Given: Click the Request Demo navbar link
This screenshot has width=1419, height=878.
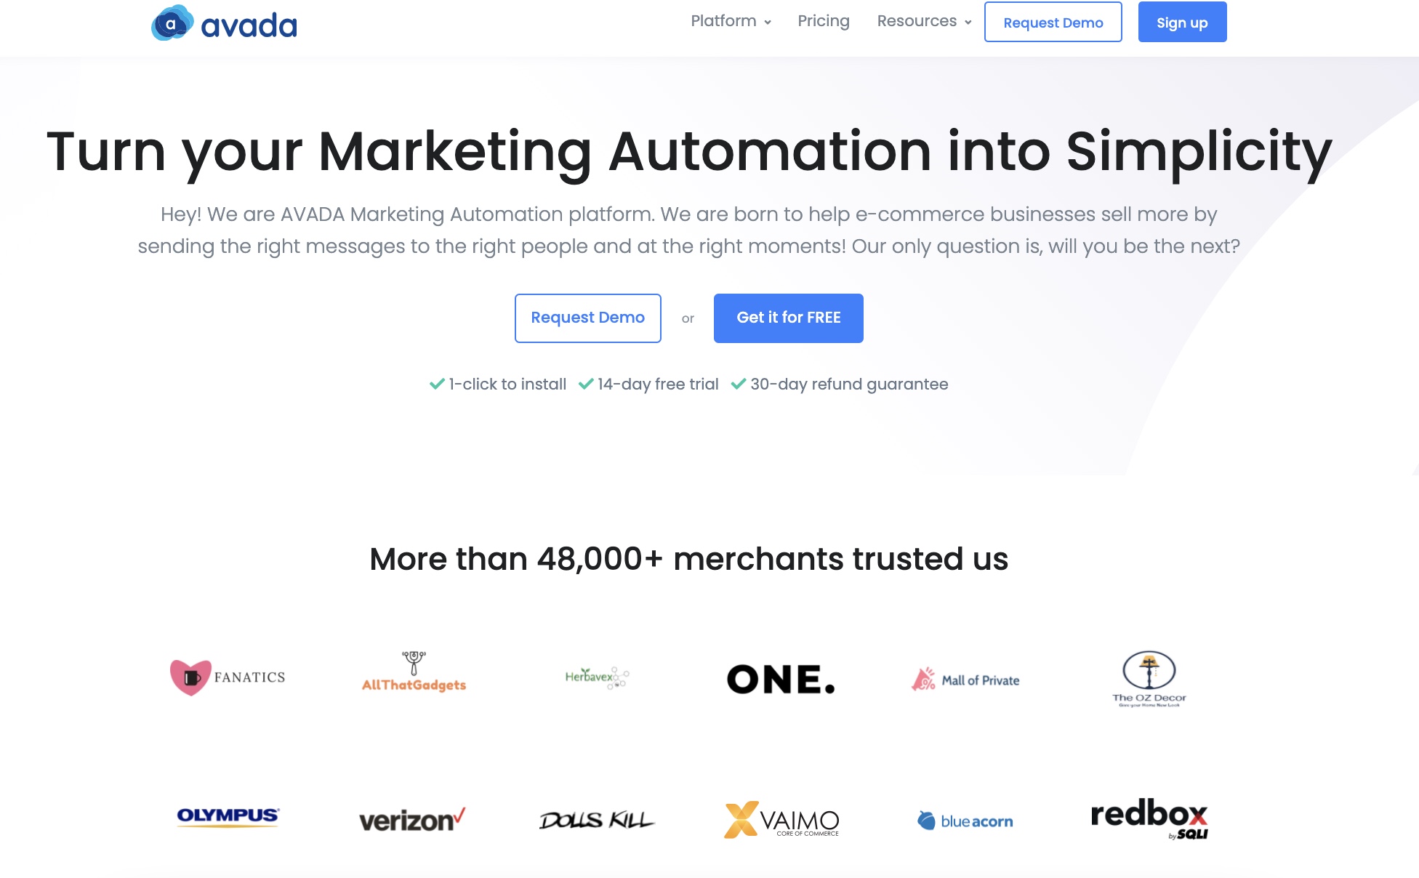Looking at the screenshot, I should 1052,21.
